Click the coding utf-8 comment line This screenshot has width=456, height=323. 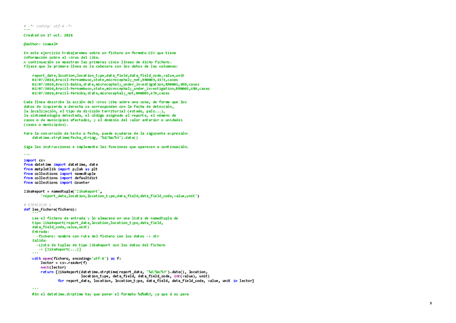[x=48, y=26]
